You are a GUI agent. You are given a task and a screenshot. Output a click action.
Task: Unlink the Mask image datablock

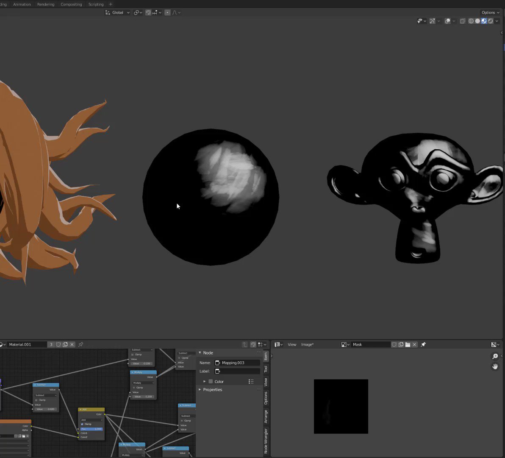click(x=414, y=344)
